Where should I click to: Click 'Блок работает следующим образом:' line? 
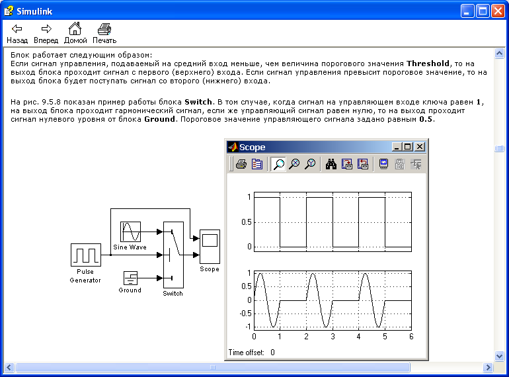(81, 55)
